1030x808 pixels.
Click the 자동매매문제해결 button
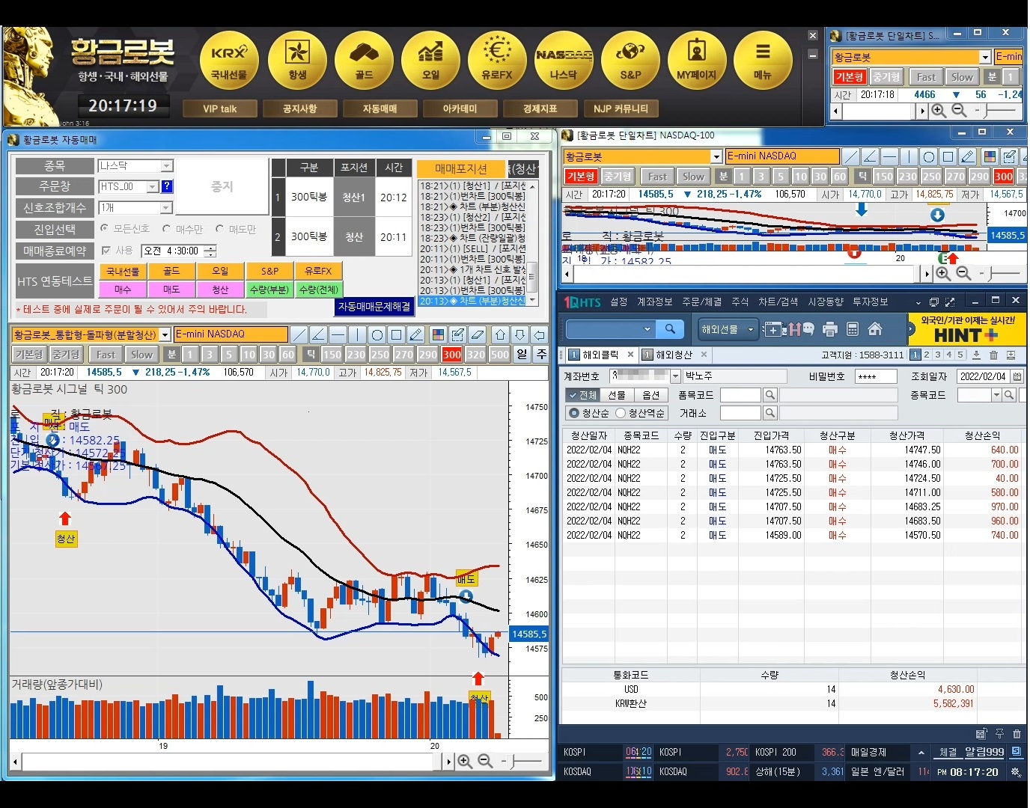tap(374, 307)
